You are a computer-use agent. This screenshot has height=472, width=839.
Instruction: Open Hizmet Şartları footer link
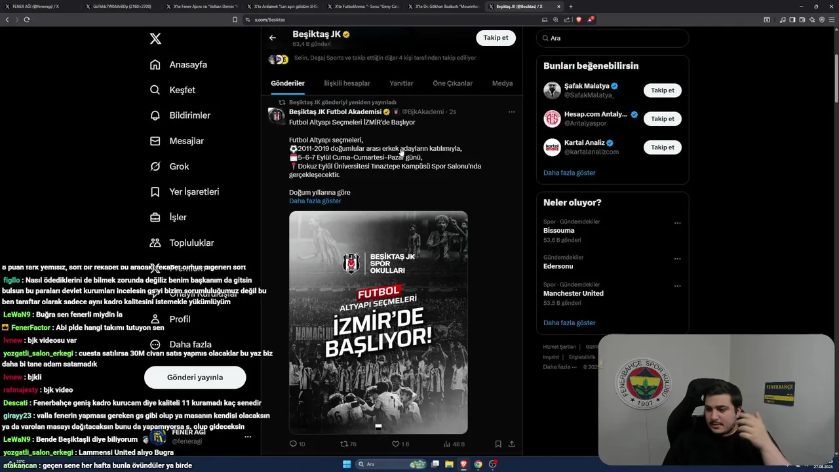[559, 347]
